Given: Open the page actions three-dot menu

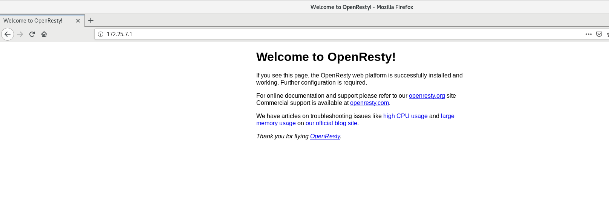Looking at the screenshot, I should pyautogui.click(x=589, y=34).
